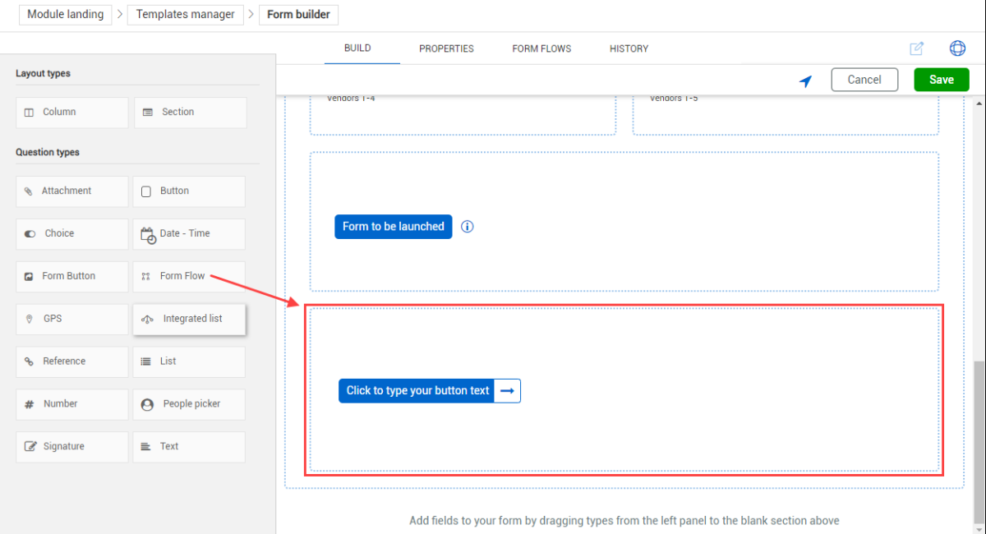Image resolution: width=986 pixels, height=534 pixels.
Task: Select the List question type
Action: pyautogui.click(x=189, y=361)
